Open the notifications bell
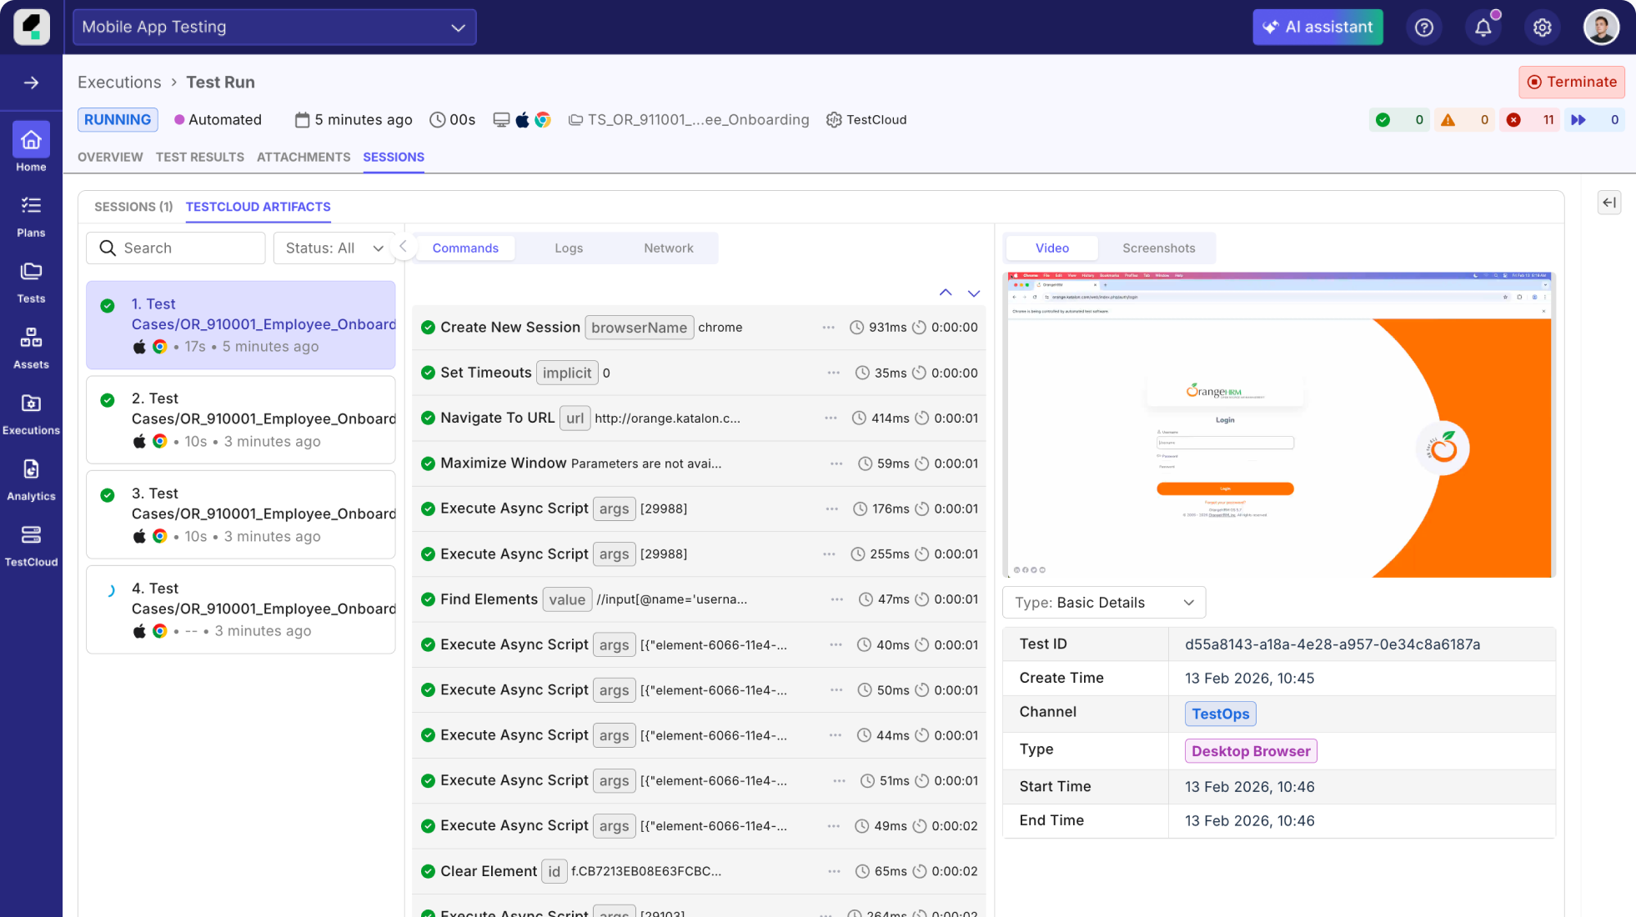Screen dimensions: 1636x917 click(x=1483, y=27)
